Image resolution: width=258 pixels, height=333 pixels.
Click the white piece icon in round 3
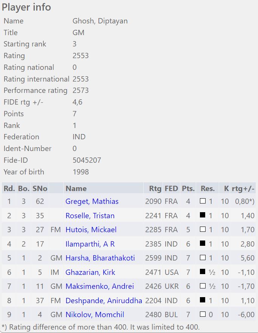pyautogui.click(x=203, y=229)
